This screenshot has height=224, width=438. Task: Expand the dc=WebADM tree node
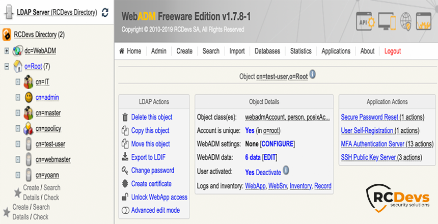[7, 51]
